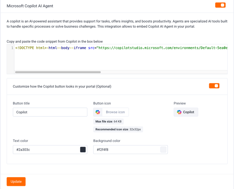Click the Browse icon button
Image resolution: width=234 pixels, height=189 pixels.
(x=115, y=112)
